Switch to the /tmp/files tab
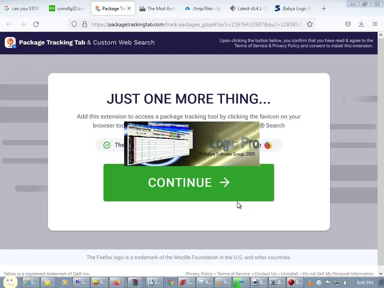This screenshot has width=384, height=288. tap(203, 8)
